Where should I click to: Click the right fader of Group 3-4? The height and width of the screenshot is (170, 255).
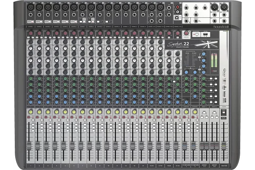point(217,146)
